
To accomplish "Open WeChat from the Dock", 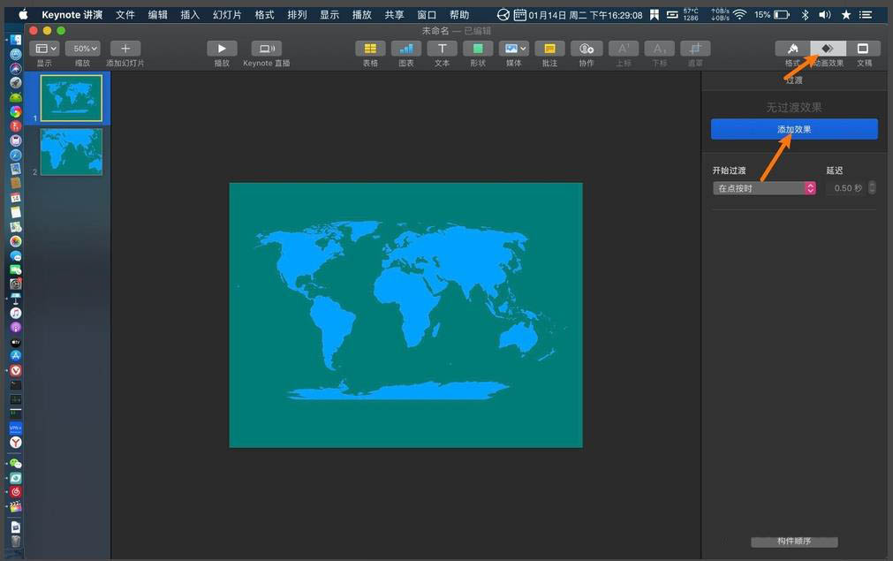I will point(15,464).
